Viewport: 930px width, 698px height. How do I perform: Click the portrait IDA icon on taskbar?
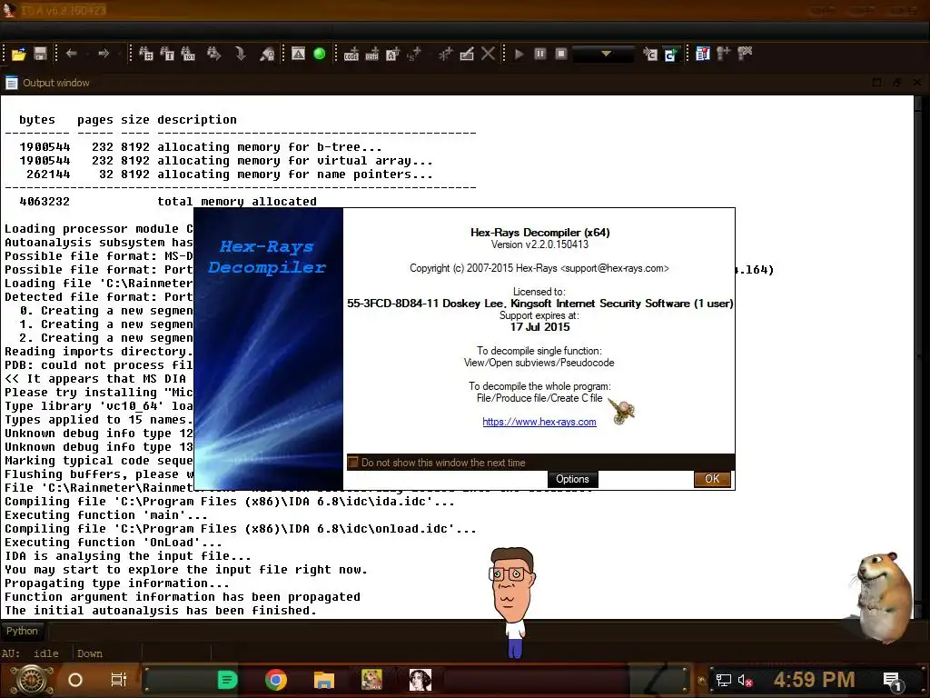click(x=420, y=680)
